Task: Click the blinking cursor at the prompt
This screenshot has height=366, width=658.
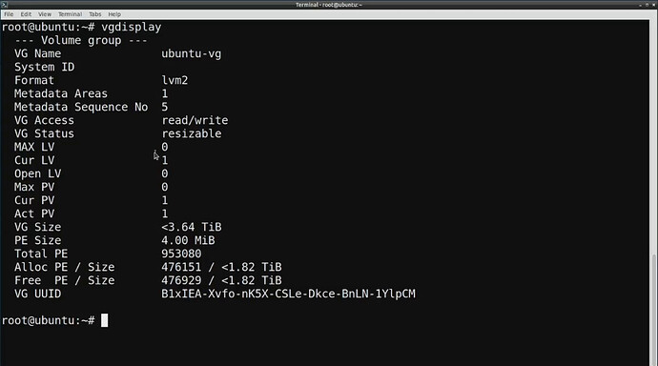Action: click(105, 320)
